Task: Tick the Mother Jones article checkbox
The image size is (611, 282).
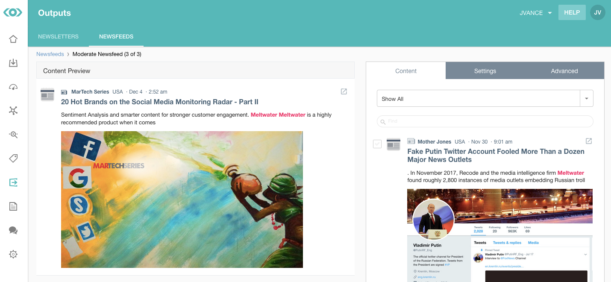Action: pos(377,144)
